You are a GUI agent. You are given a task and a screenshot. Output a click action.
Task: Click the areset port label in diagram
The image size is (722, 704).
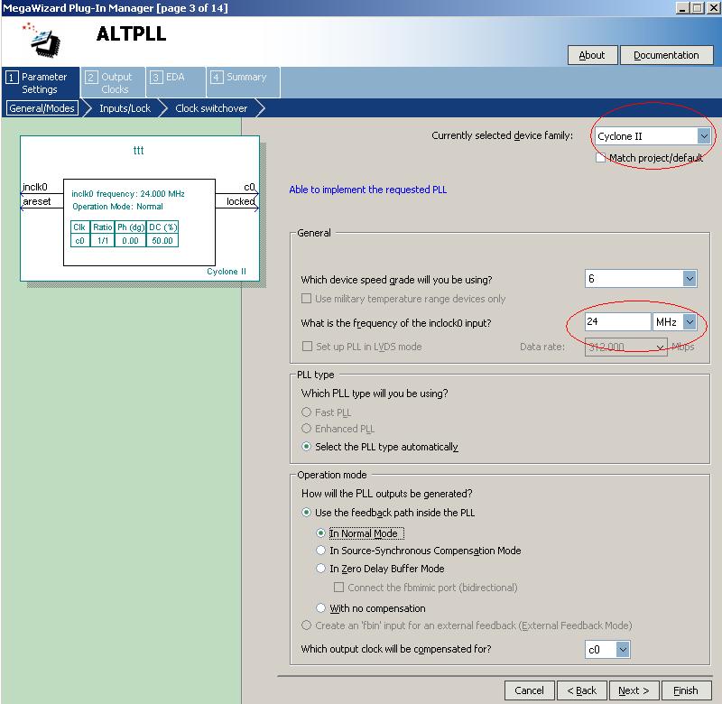point(36,201)
